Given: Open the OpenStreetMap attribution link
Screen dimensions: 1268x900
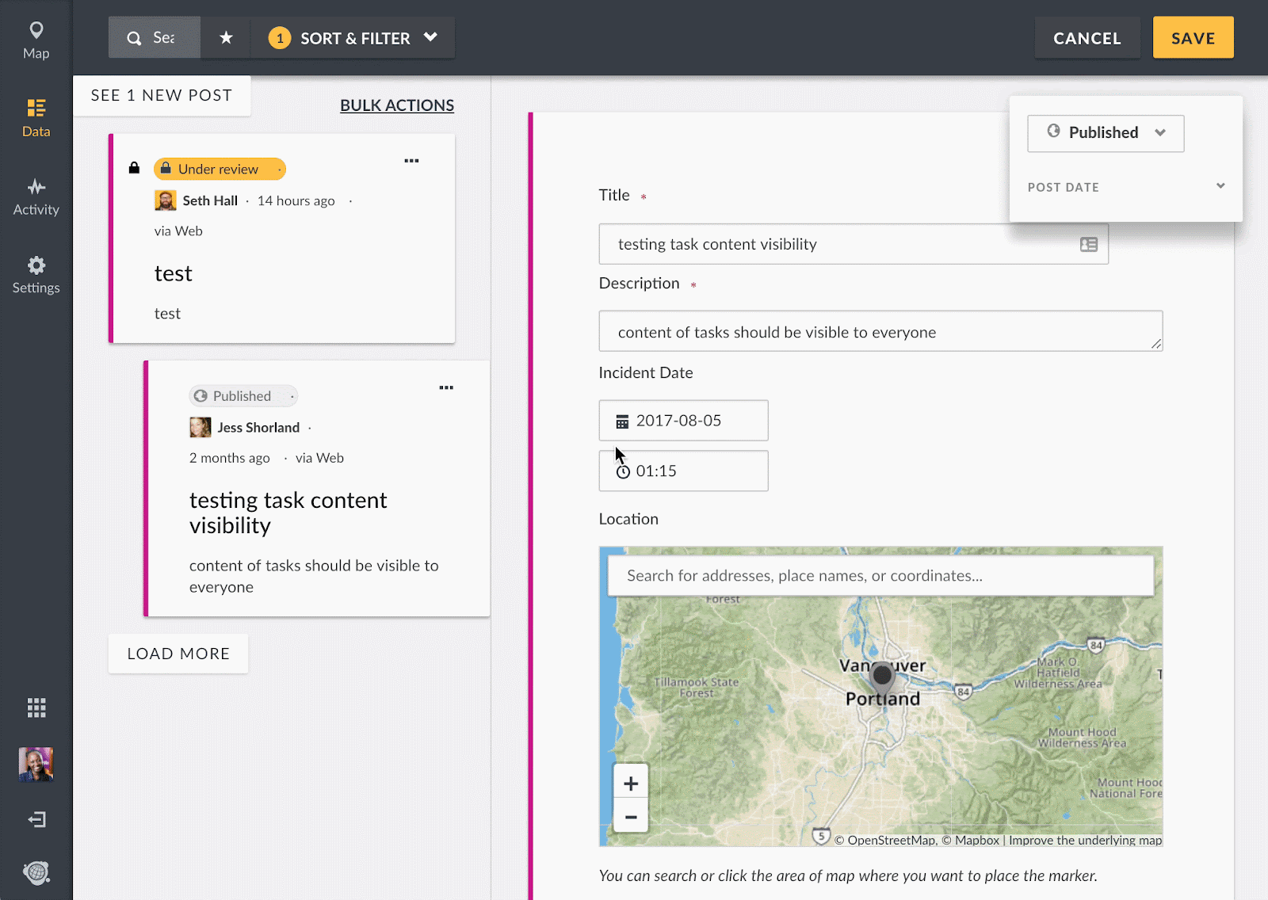Looking at the screenshot, I should click(885, 841).
